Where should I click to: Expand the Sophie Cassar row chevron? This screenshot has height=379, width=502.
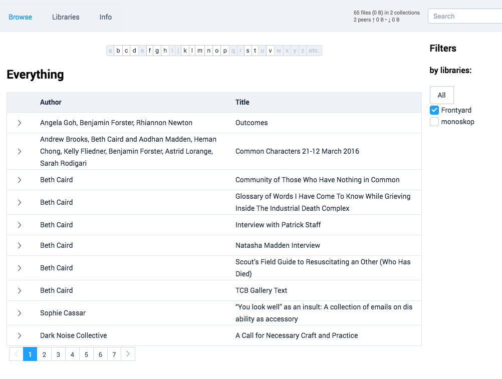pyautogui.click(x=20, y=313)
